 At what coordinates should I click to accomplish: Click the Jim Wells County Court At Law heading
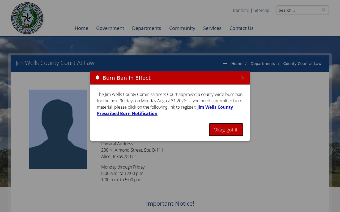(x=55, y=63)
